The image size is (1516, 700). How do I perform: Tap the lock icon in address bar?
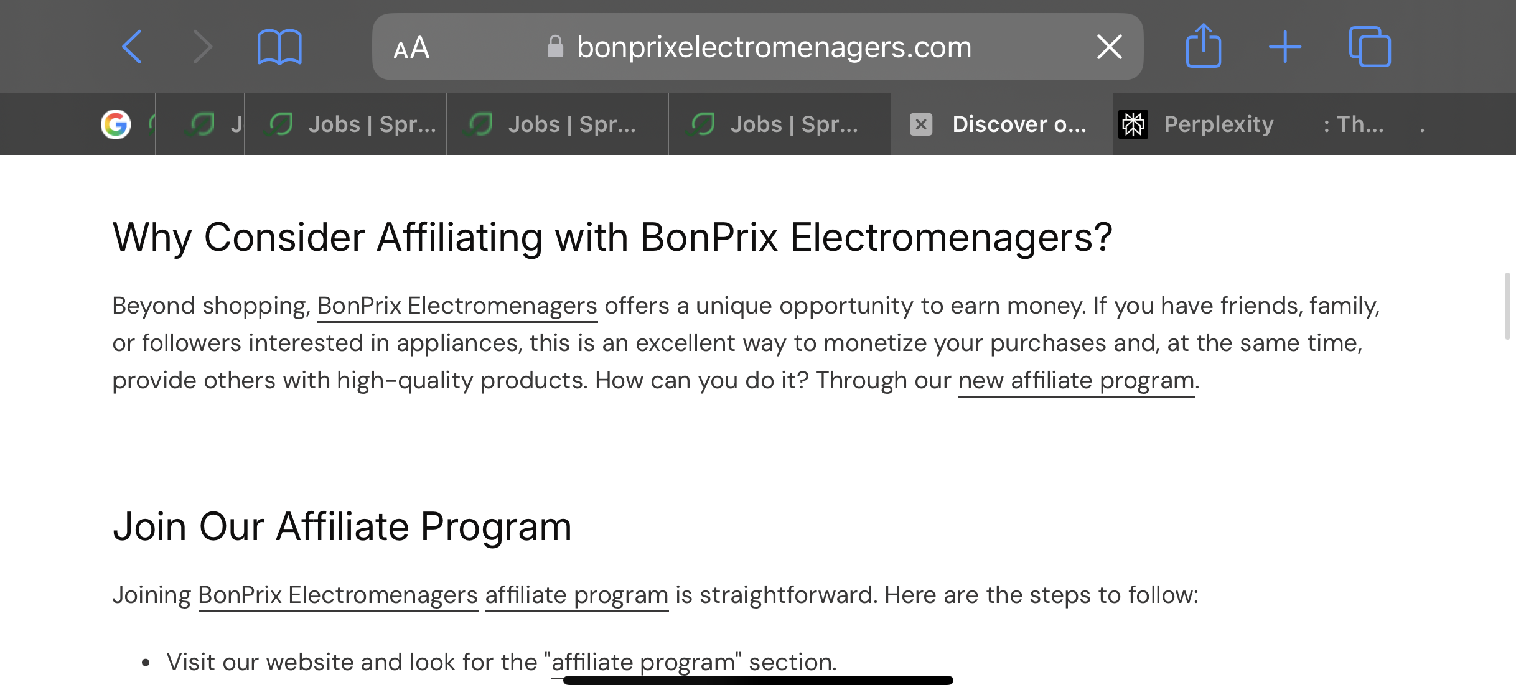pyautogui.click(x=555, y=47)
